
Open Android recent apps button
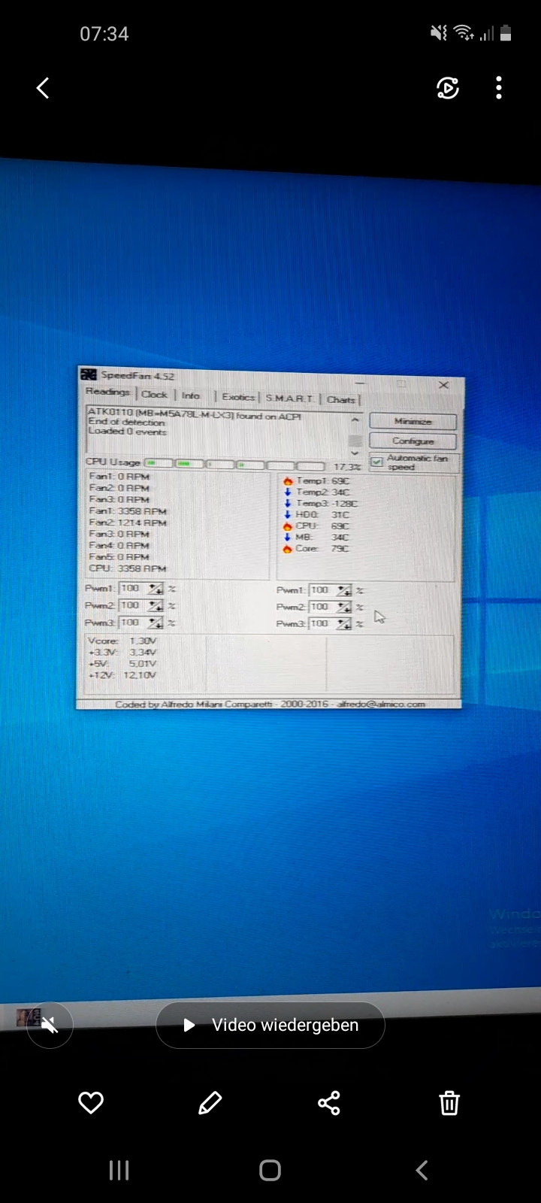(119, 1170)
